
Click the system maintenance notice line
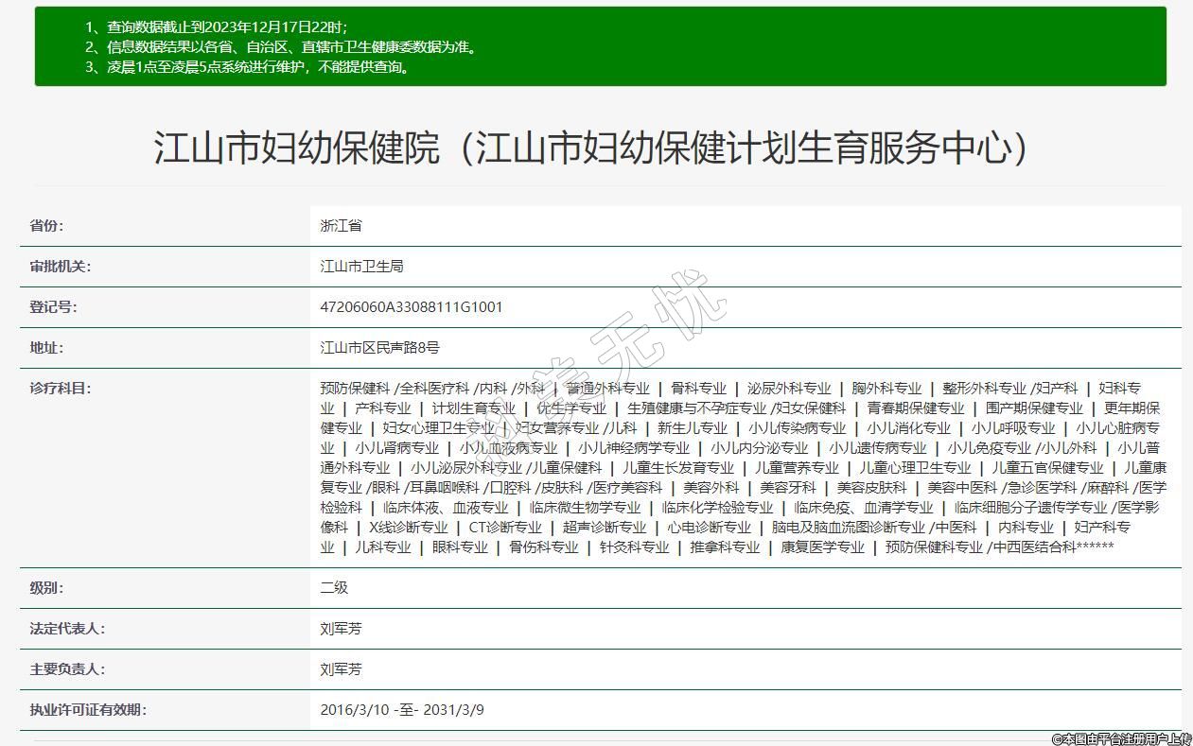[259, 67]
